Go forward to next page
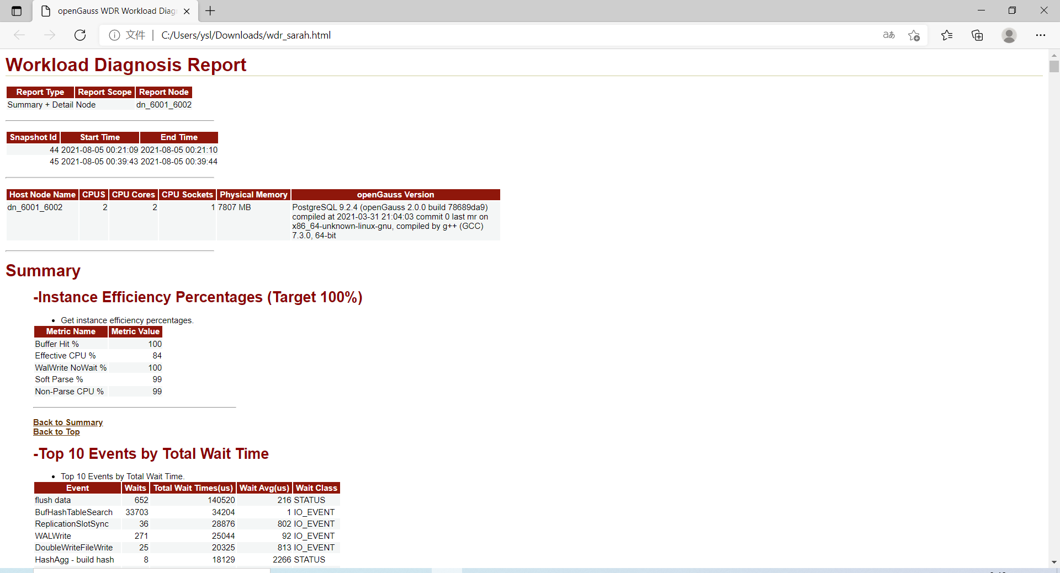The image size is (1060, 573). tap(50, 35)
